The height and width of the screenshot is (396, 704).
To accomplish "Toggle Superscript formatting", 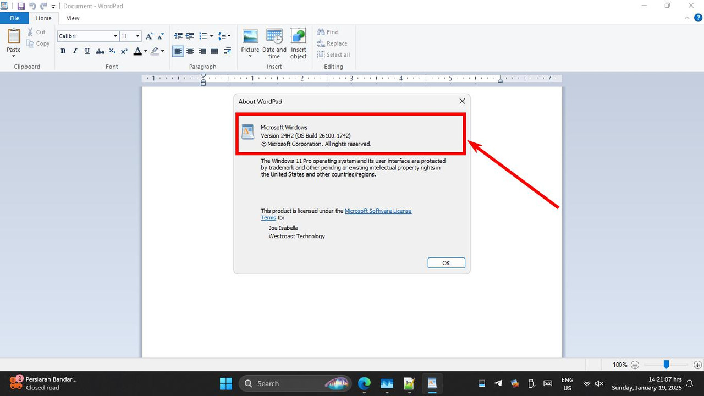I will pos(124,51).
